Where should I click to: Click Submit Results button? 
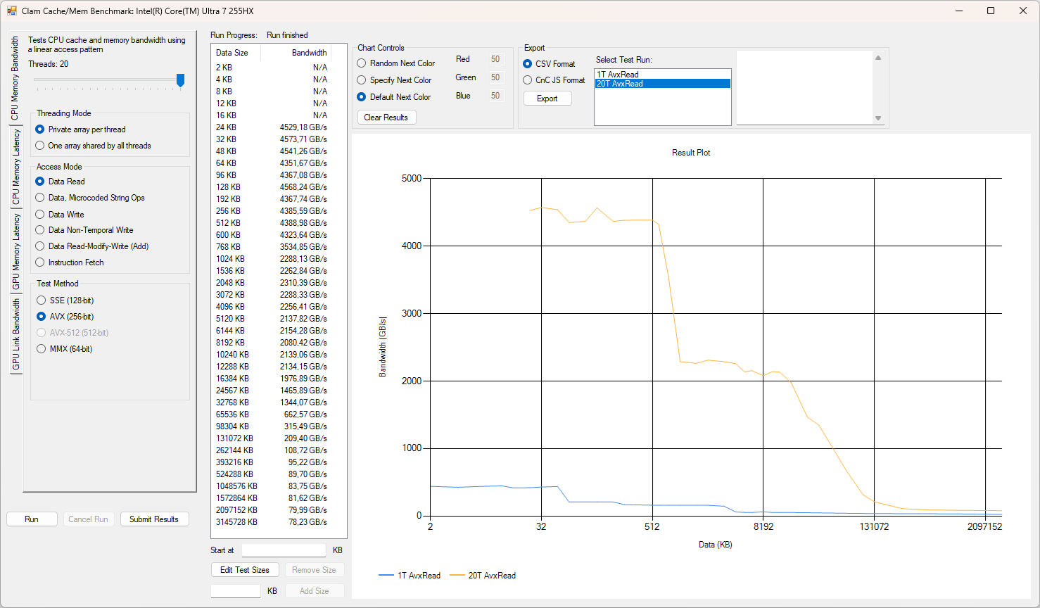153,519
